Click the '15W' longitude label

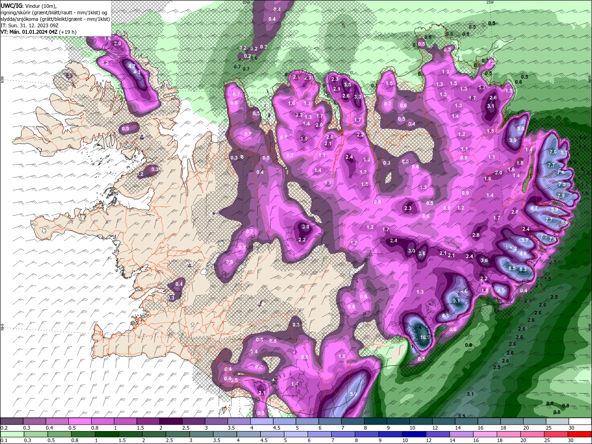[x=490, y=2]
